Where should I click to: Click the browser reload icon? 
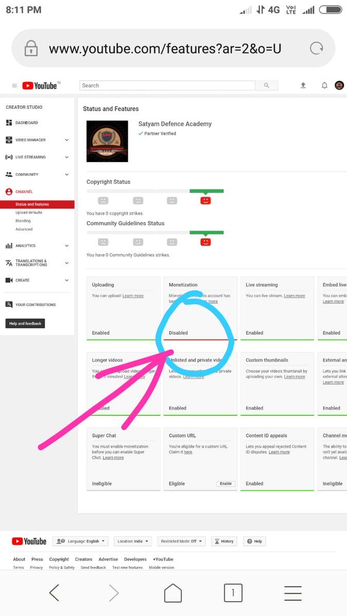(316, 48)
